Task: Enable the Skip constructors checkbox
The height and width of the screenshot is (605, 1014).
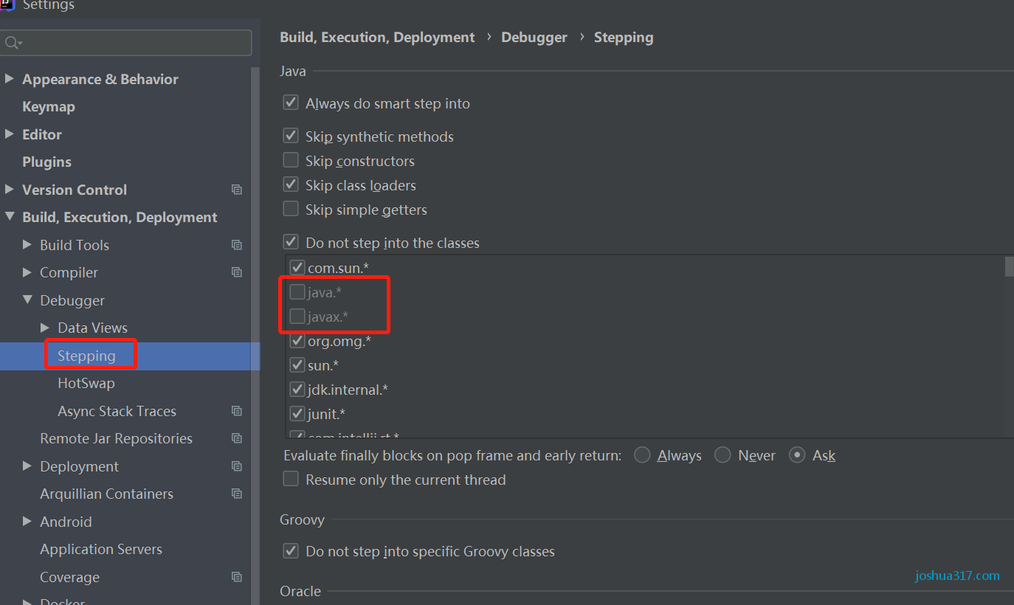Action: (291, 159)
